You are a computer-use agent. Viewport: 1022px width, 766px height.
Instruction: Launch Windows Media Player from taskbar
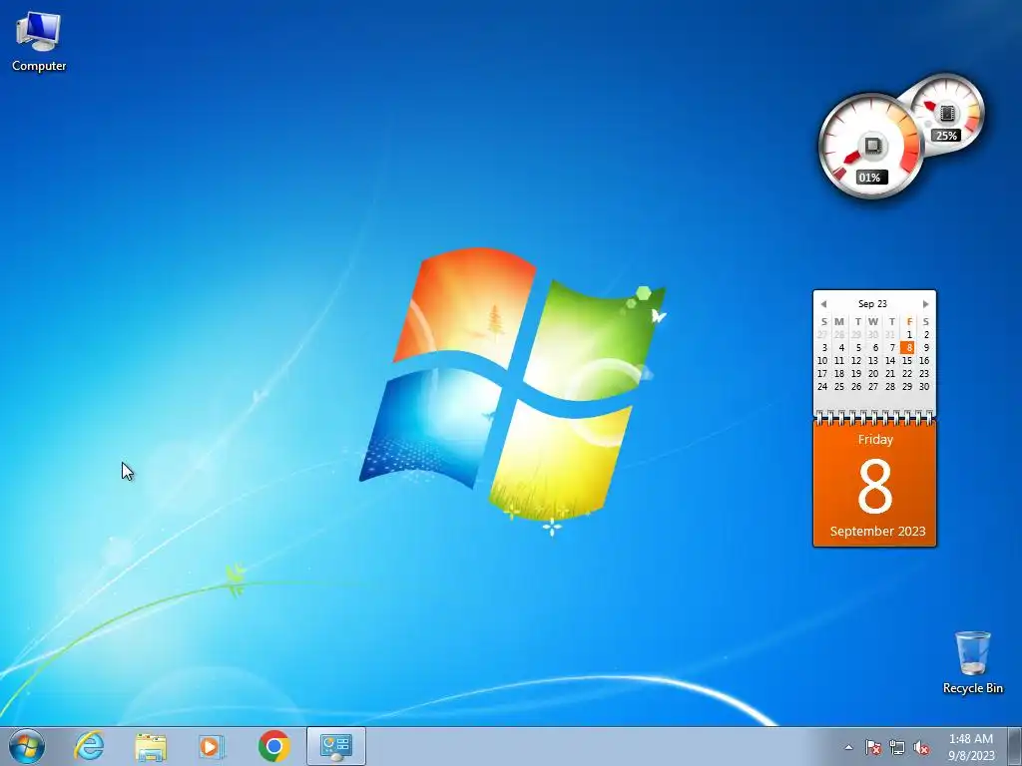211,746
